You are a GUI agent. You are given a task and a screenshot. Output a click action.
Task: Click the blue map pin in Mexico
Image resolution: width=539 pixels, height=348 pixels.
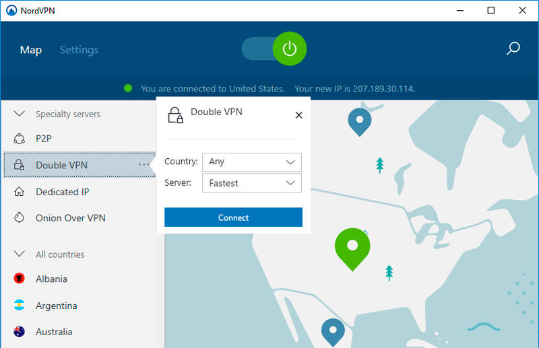click(333, 333)
